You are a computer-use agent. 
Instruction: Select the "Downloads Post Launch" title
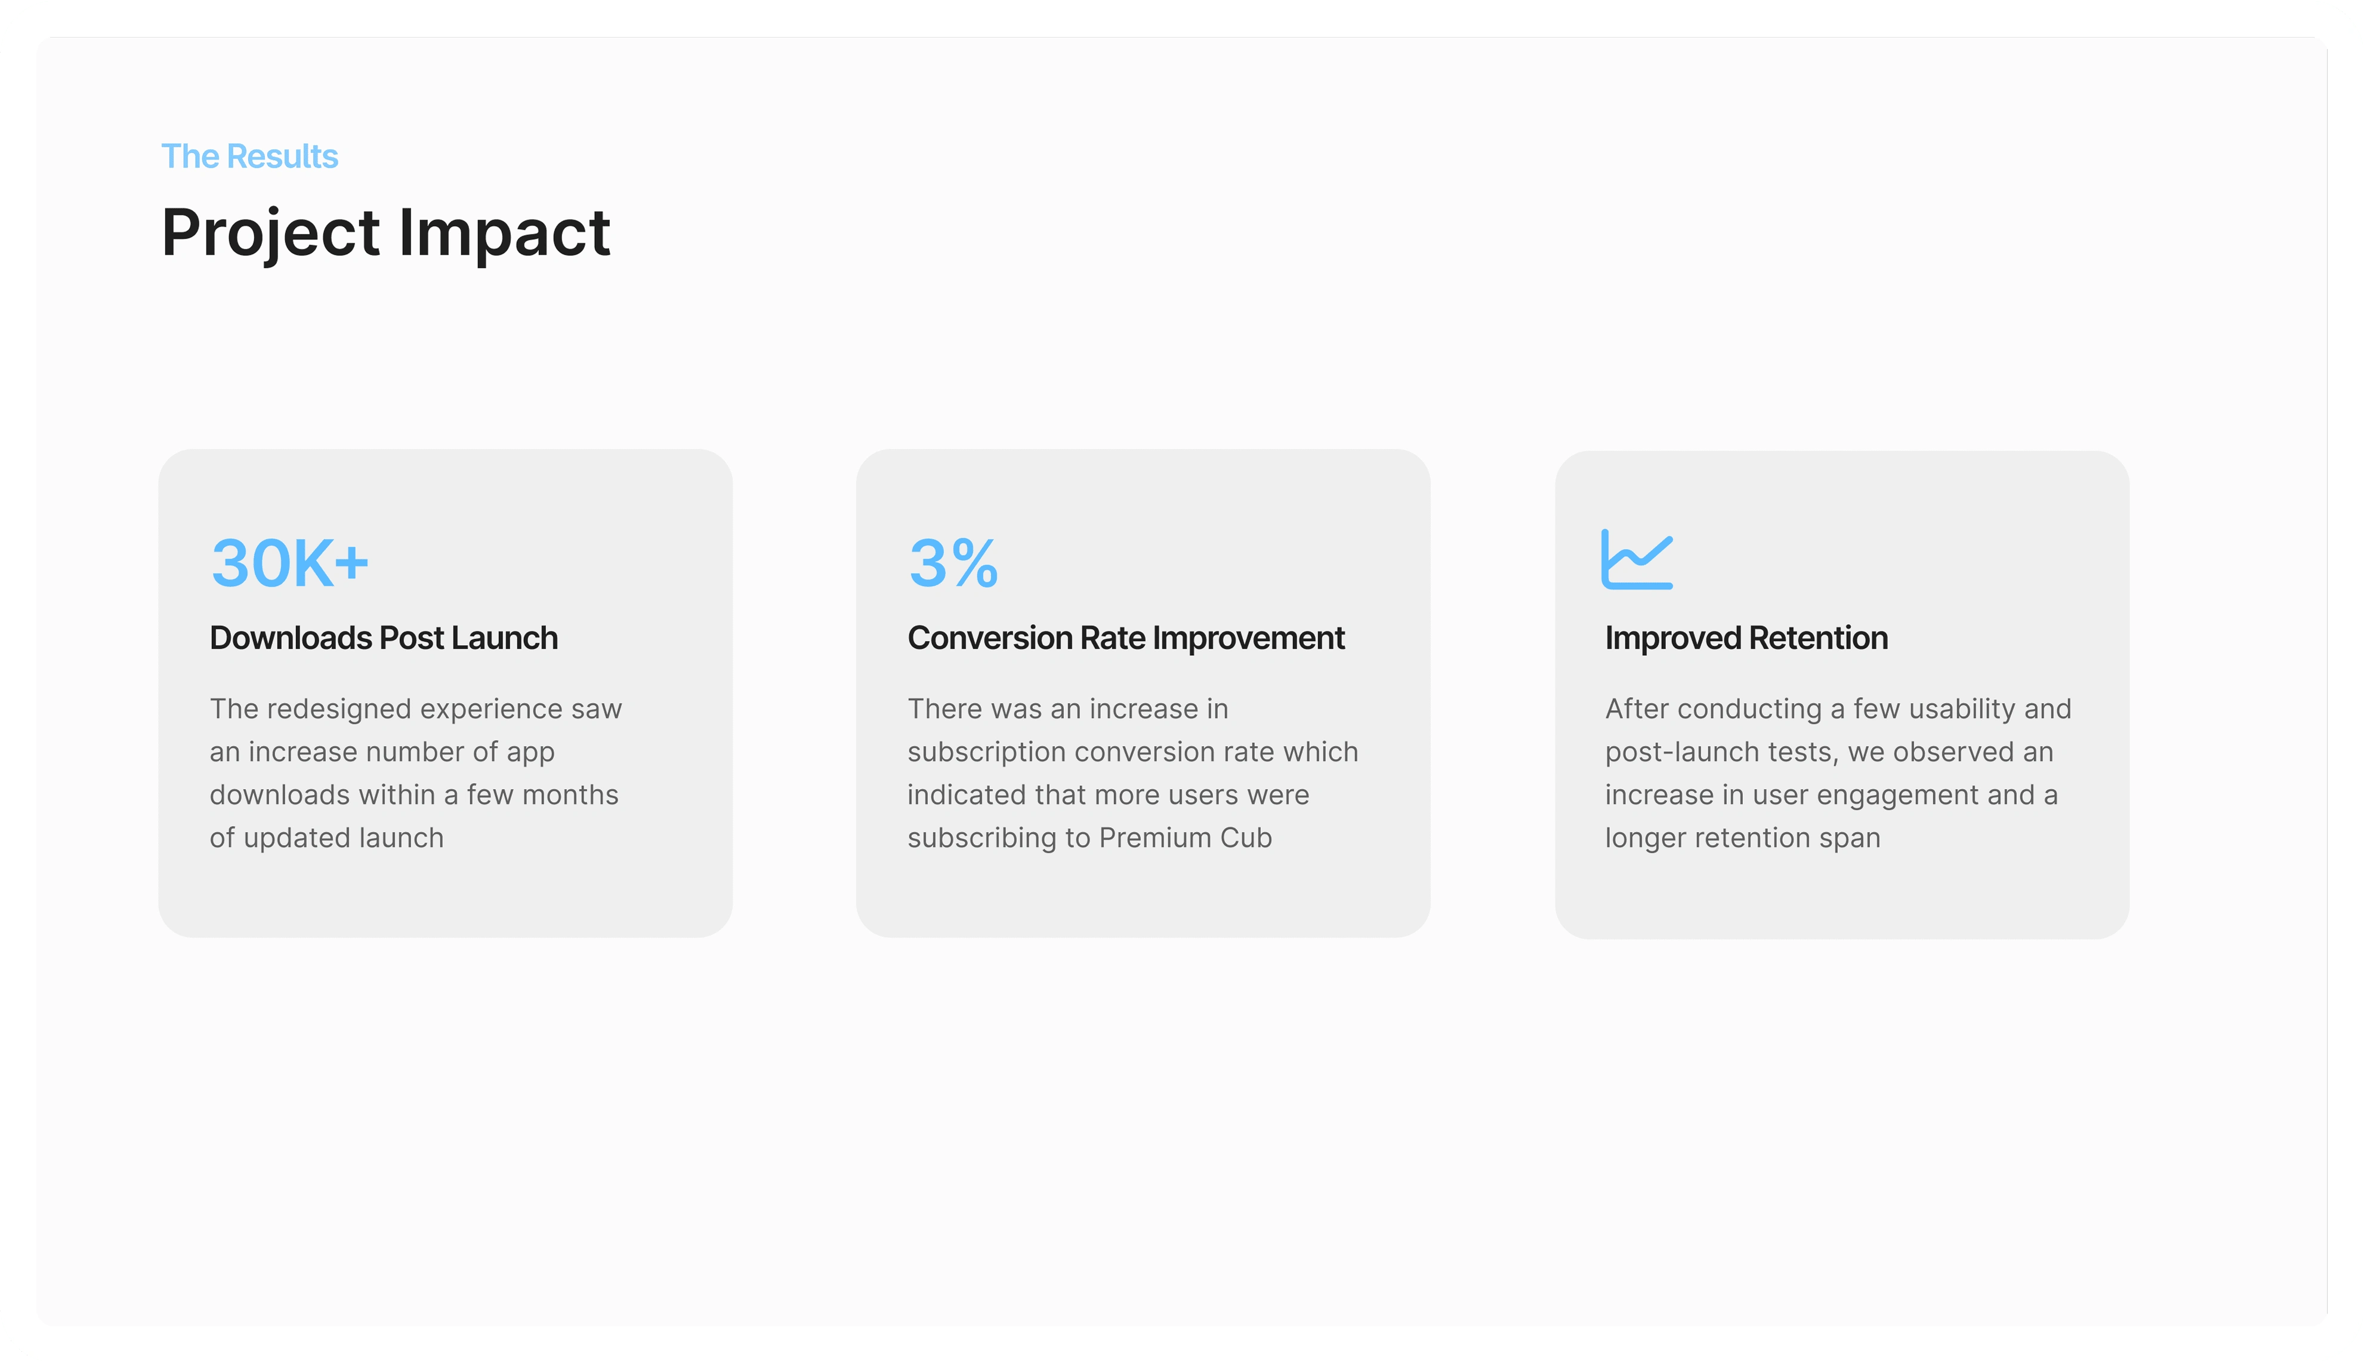click(x=384, y=638)
